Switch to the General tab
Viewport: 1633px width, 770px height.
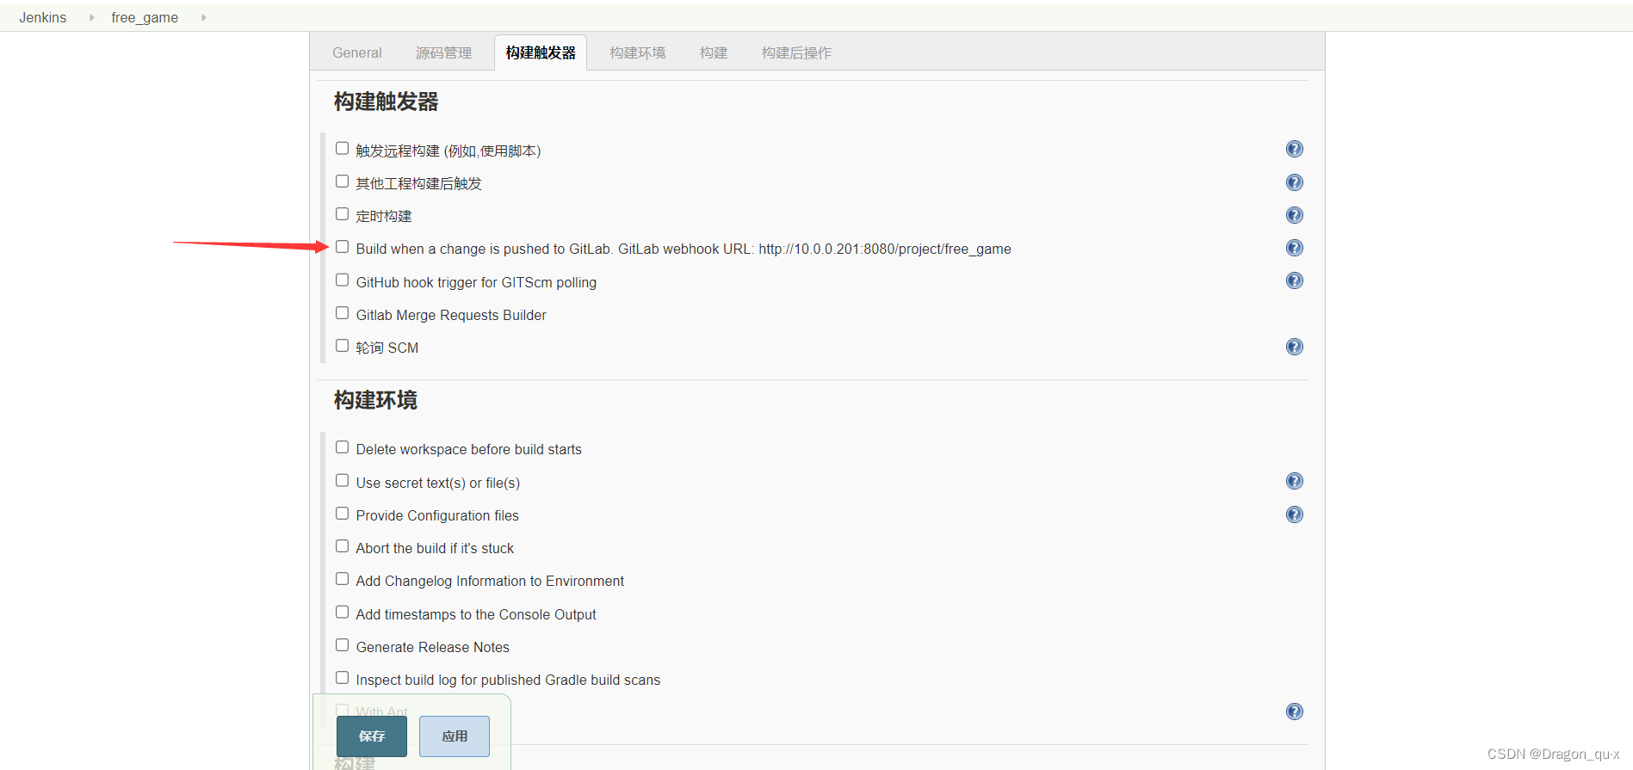pos(357,52)
